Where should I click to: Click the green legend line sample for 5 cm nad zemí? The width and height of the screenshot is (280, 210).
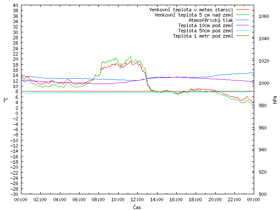pyautogui.click(x=242, y=14)
